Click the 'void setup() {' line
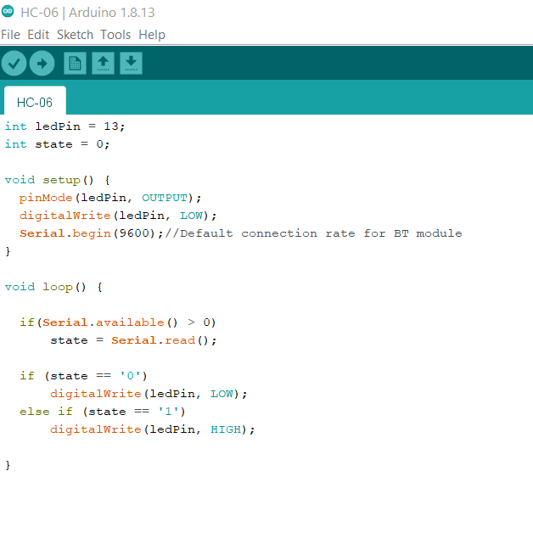The width and height of the screenshot is (533, 544). pyautogui.click(x=57, y=180)
